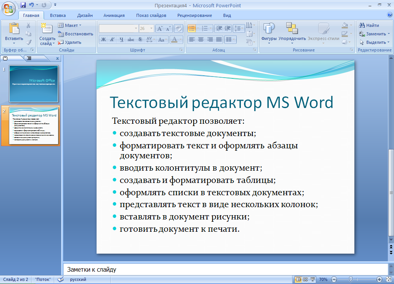
Task: Toggle text Shadow (S) effect
Action: (140, 39)
